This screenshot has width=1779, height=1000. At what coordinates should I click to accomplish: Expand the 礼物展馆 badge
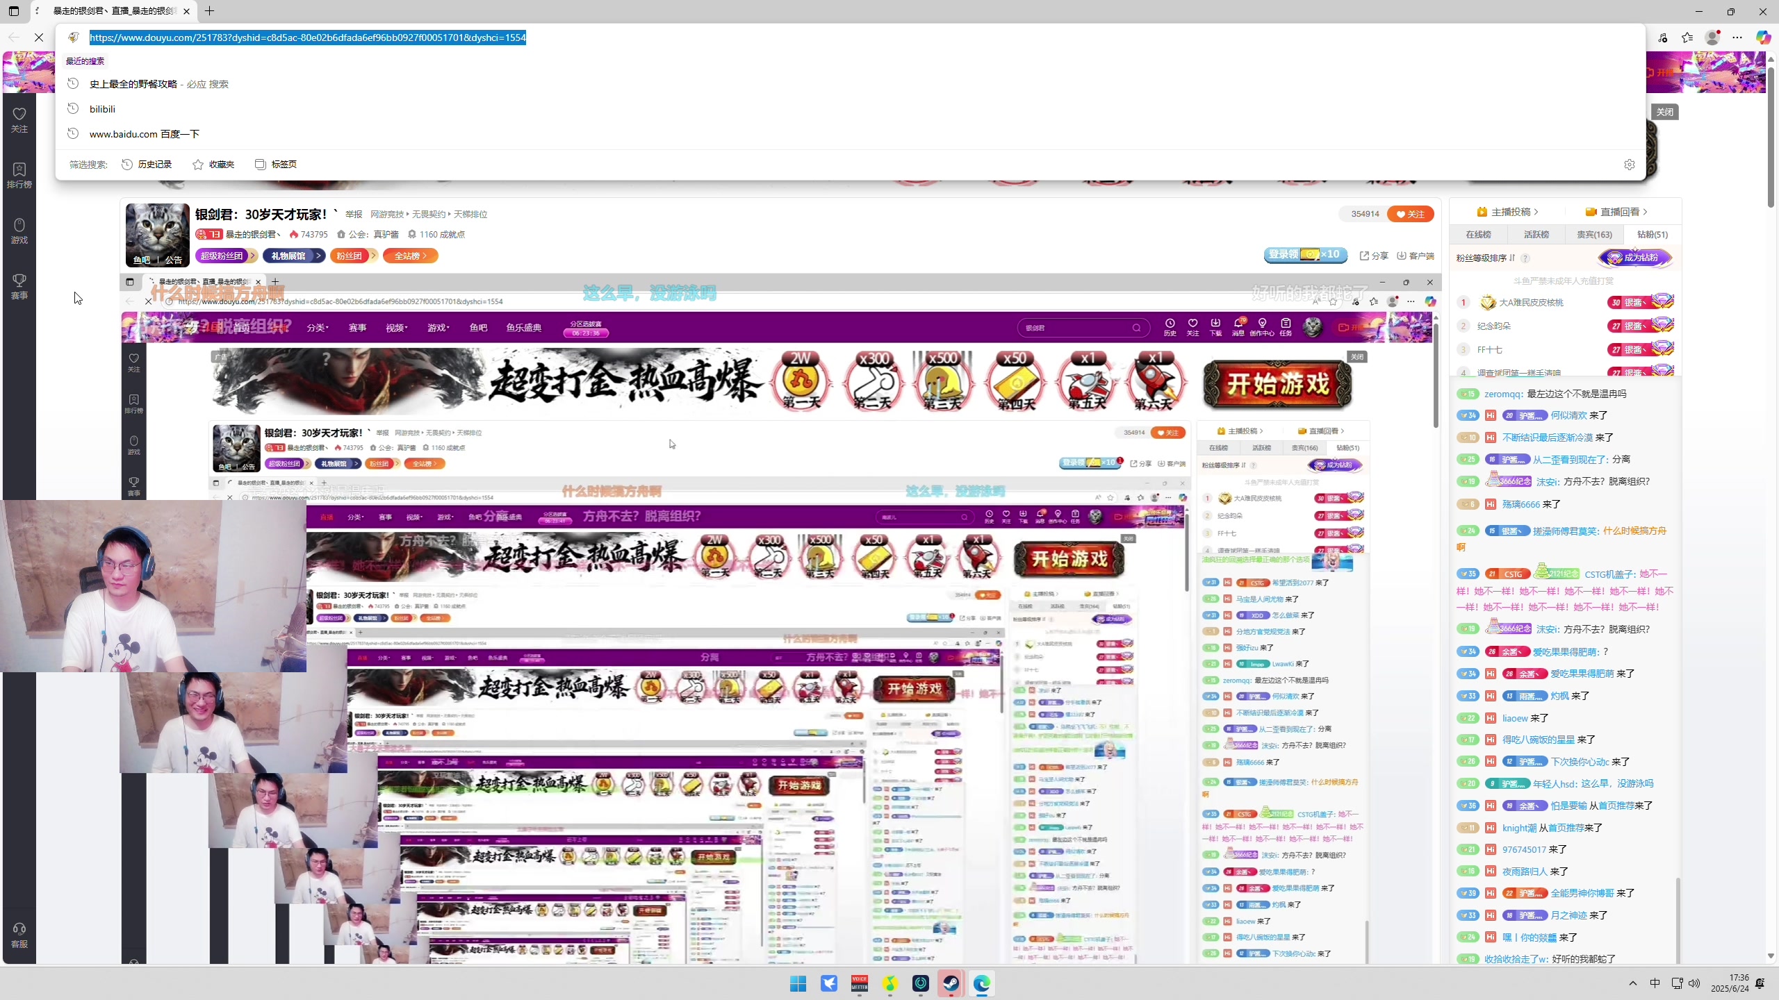(x=293, y=256)
